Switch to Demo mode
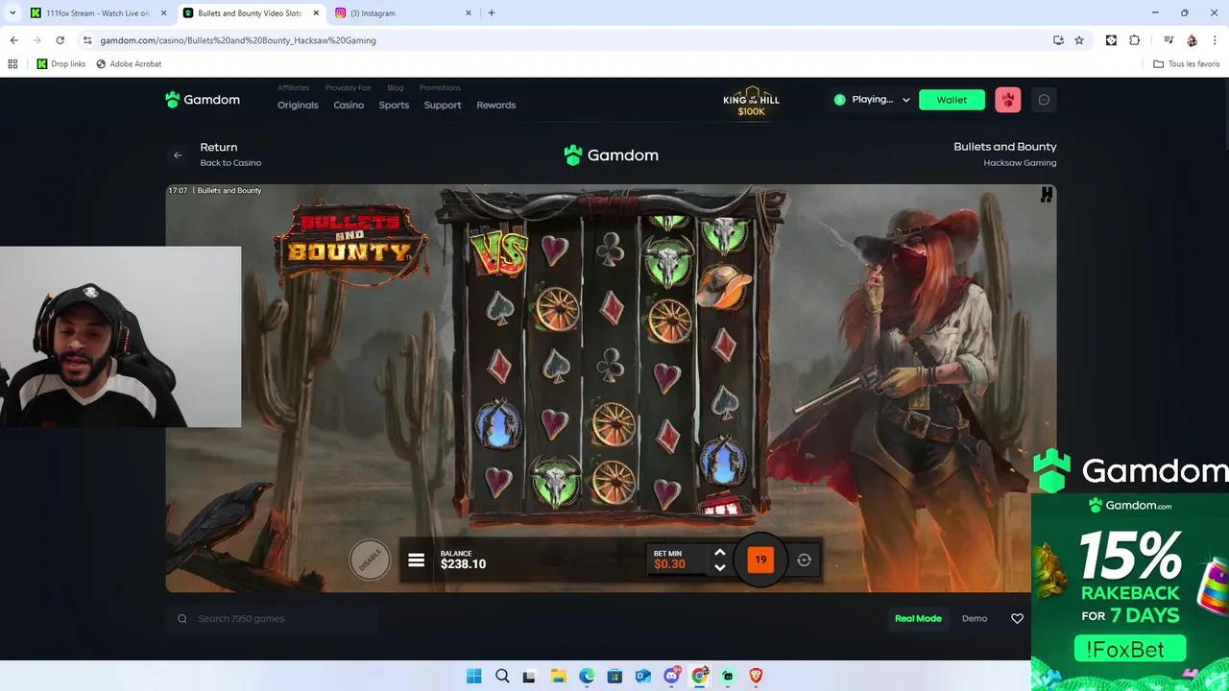The image size is (1229, 691). coord(975,619)
